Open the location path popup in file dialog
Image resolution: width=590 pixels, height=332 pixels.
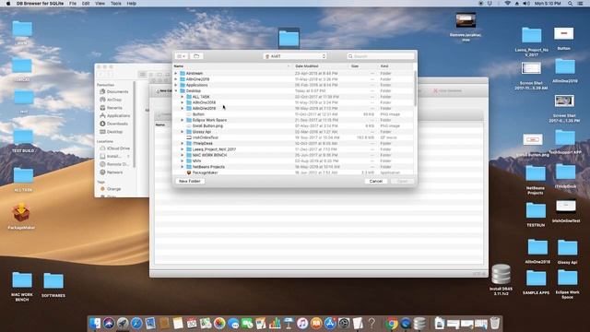click(x=295, y=56)
